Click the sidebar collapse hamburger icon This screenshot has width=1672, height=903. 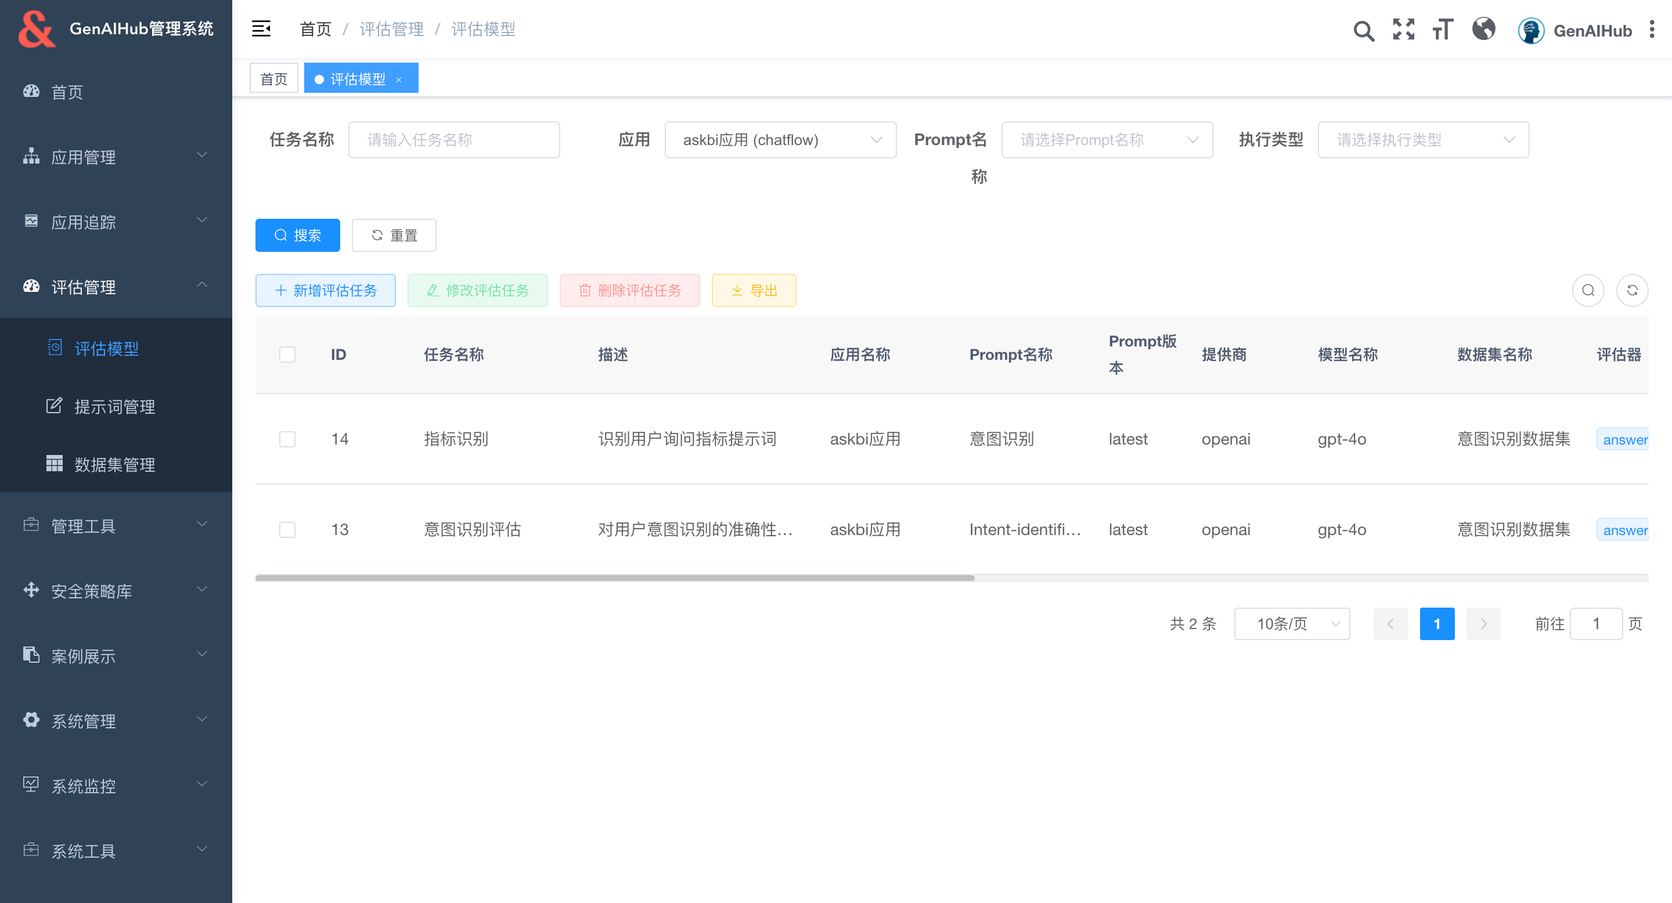(x=261, y=28)
